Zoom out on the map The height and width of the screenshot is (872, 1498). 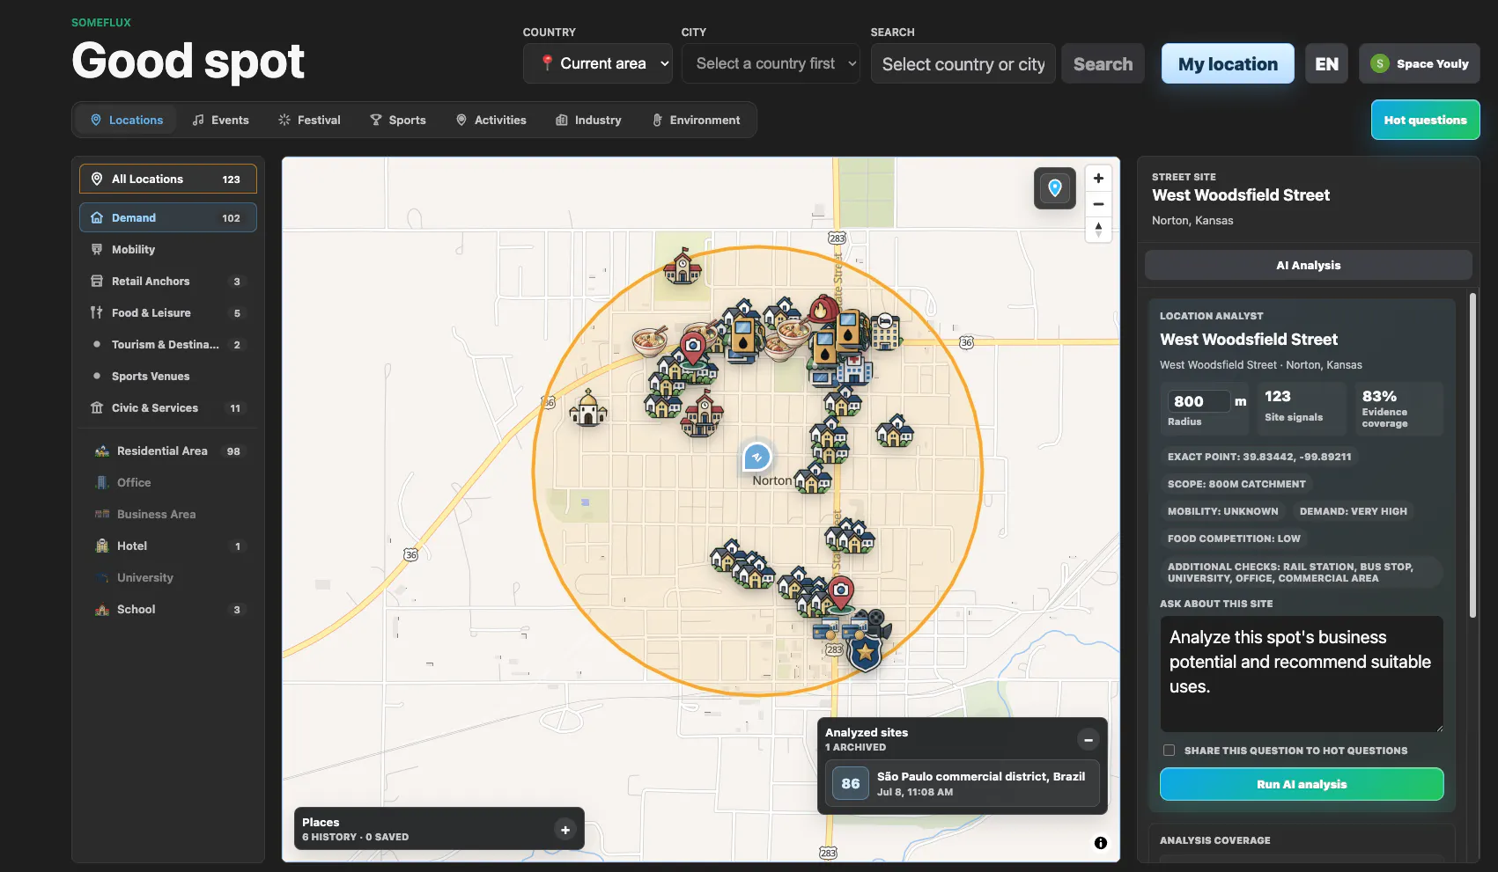click(1098, 204)
